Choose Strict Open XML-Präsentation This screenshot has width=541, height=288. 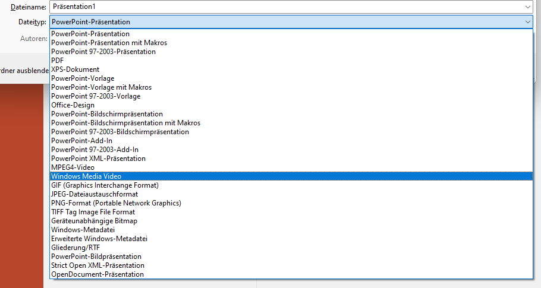(291, 265)
